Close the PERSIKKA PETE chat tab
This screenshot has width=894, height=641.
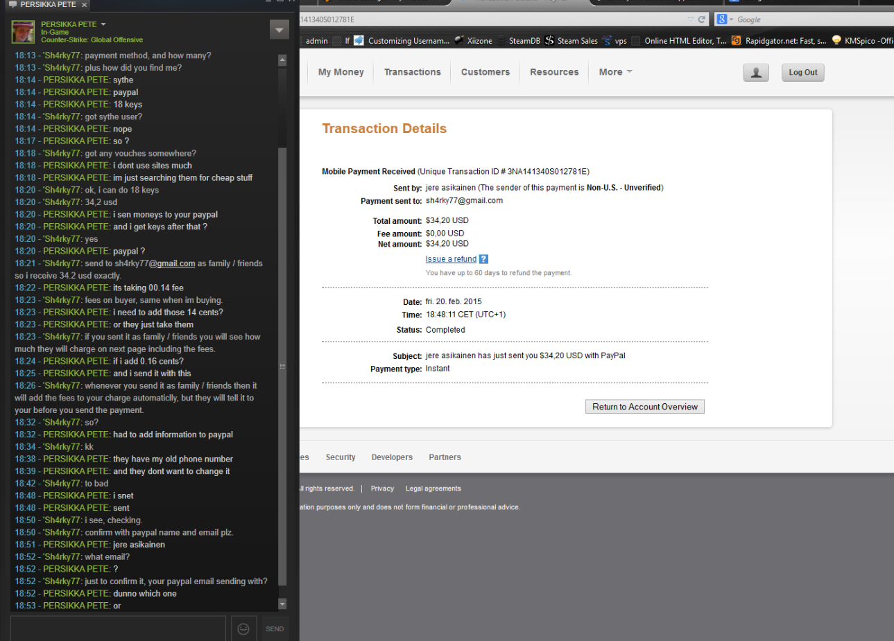[85, 5]
